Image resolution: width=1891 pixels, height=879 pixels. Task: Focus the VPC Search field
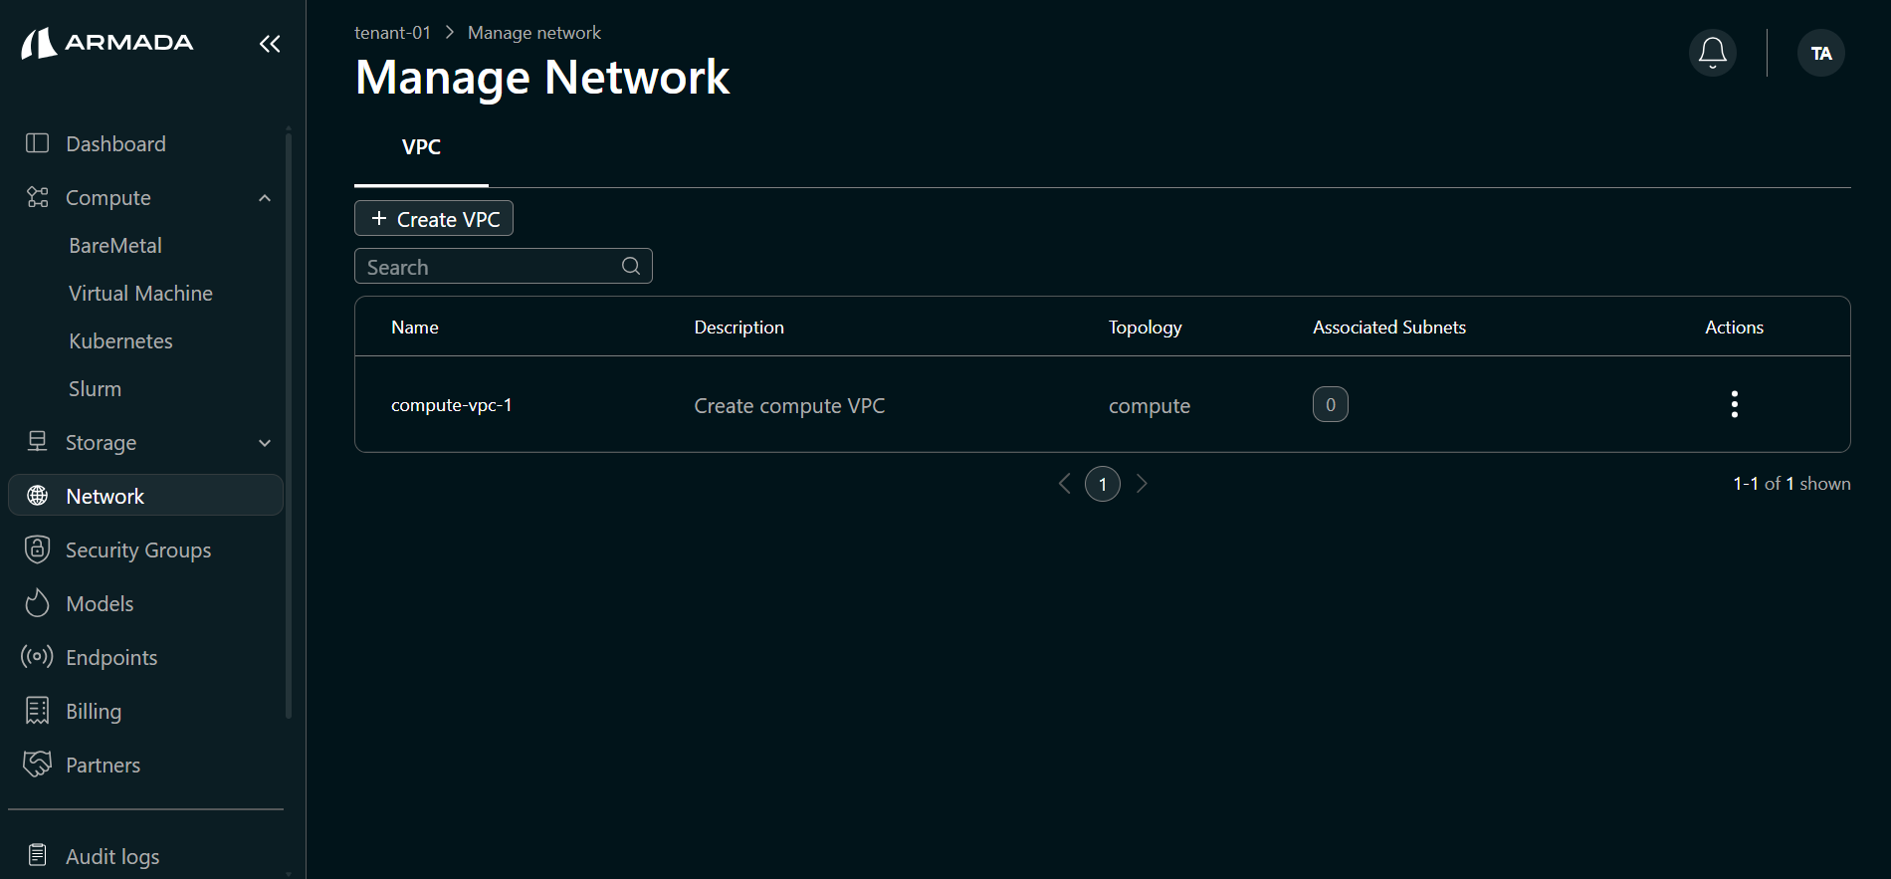[504, 266]
